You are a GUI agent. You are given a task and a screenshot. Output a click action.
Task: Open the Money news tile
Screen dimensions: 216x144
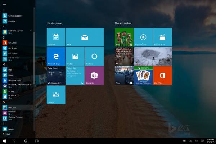coord(124,57)
